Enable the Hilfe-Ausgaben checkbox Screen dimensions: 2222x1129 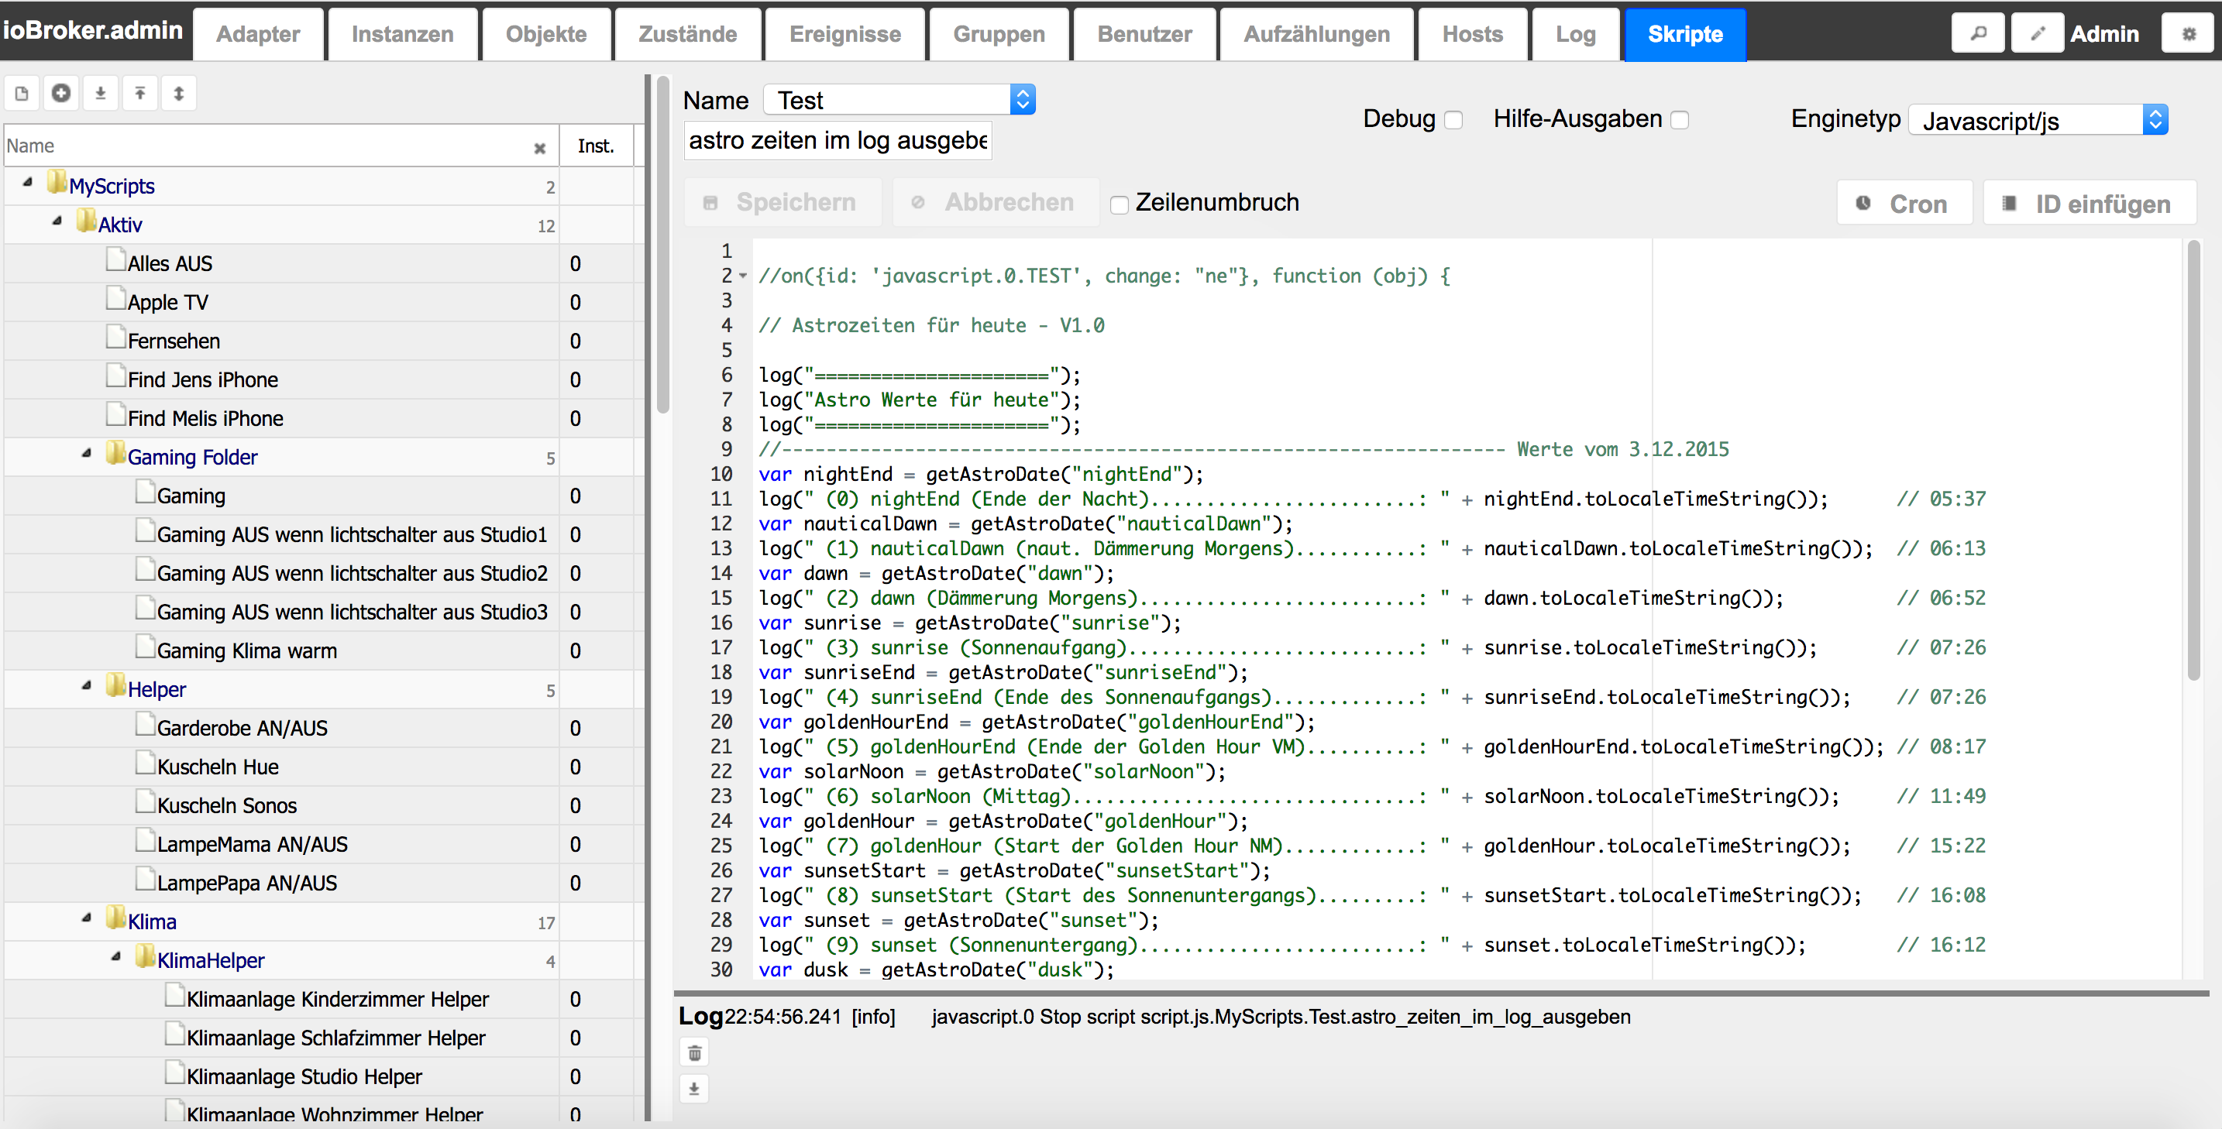tap(1680, 121)
